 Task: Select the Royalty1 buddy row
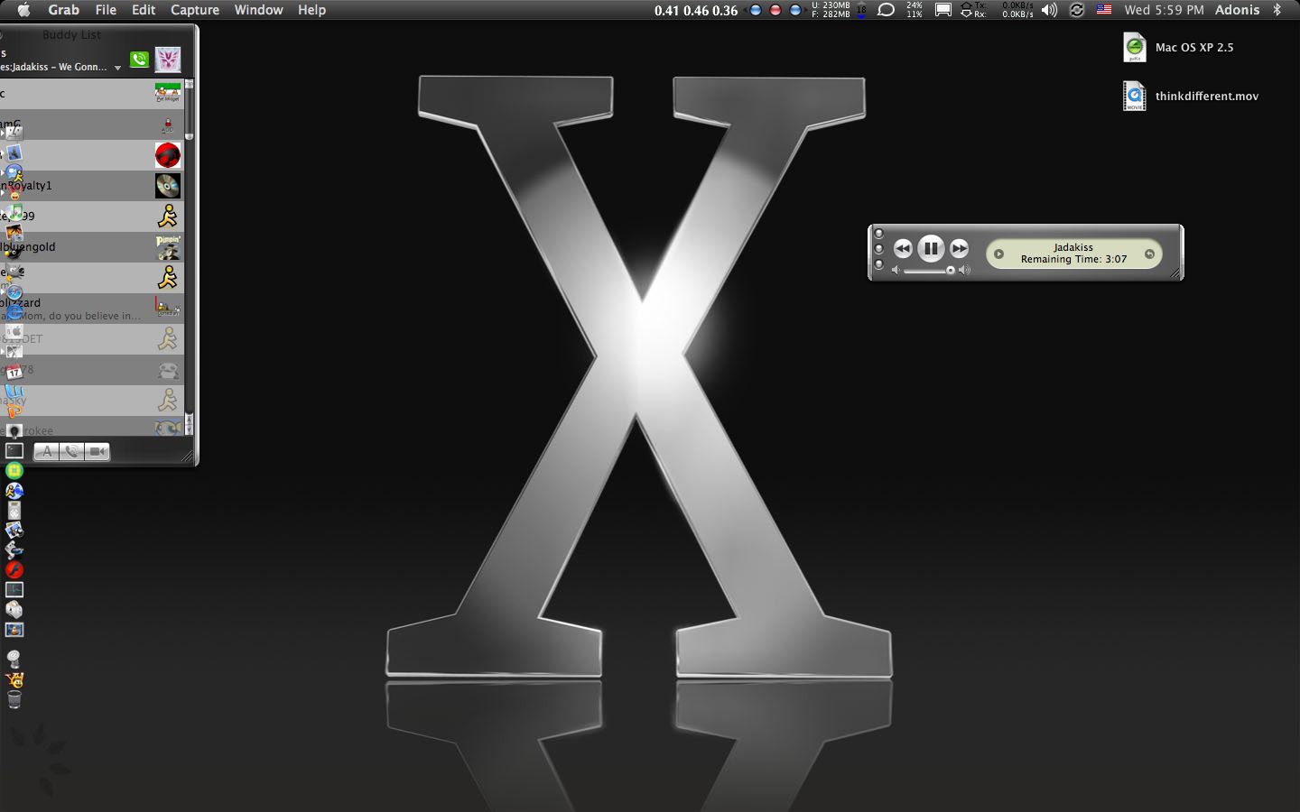tap(91, 186)
